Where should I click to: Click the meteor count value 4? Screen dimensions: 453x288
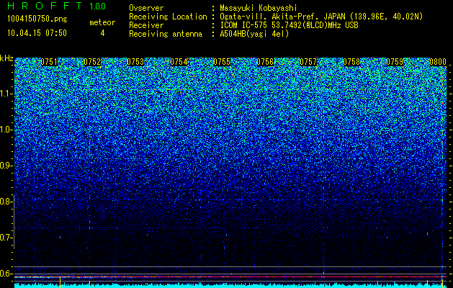pyautogui.click(x=102, y=33)
